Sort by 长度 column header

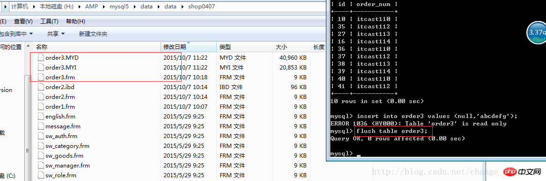318,47
